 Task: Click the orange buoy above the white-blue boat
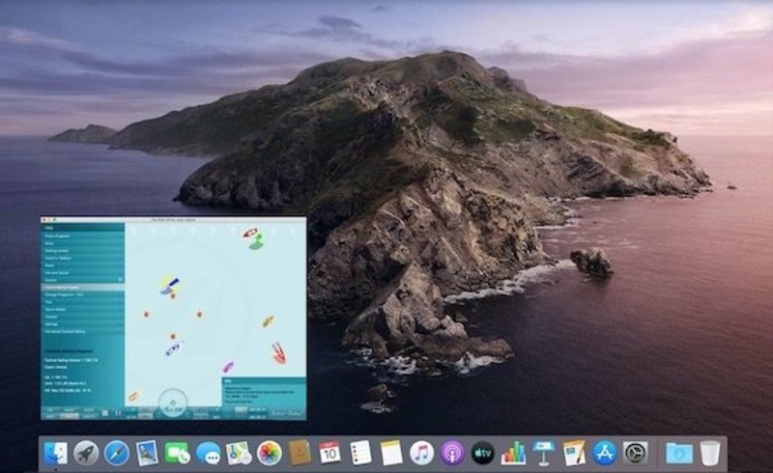(x=173, y=337)
